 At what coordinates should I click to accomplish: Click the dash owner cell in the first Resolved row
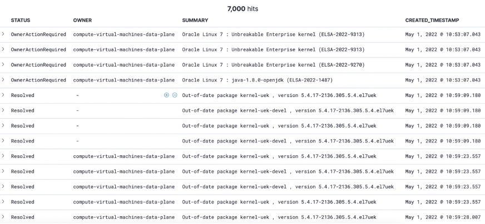pos(77,95)
